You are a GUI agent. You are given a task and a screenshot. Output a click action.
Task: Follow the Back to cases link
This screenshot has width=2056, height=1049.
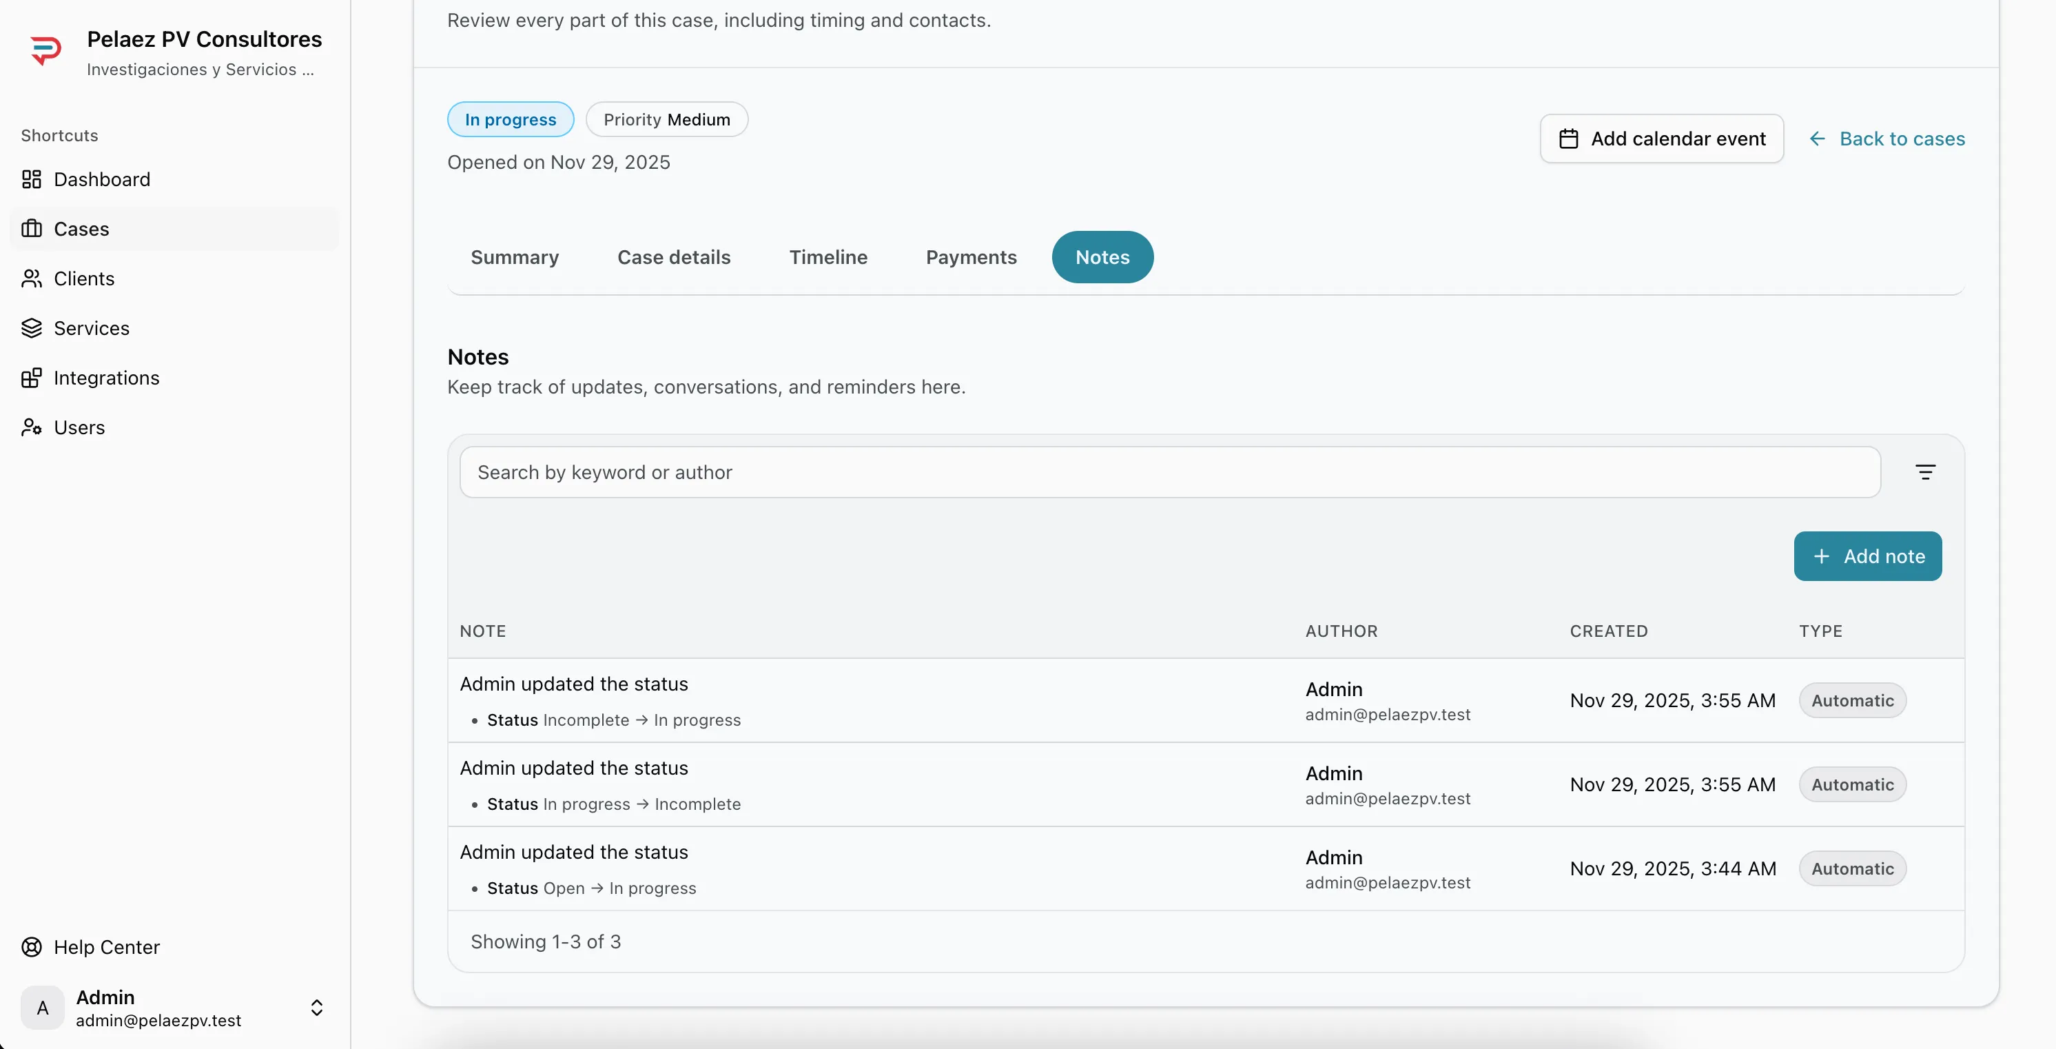[1886, 139]
